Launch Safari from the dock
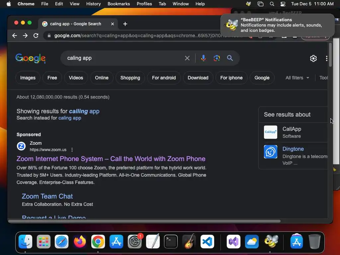340x255 pixels. (x=61, y=242)
